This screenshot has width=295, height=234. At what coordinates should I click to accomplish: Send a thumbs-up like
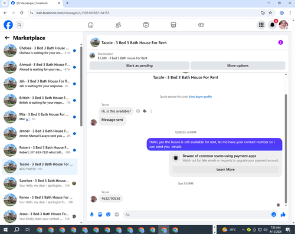pyautogui.click(x=283, y=215)
